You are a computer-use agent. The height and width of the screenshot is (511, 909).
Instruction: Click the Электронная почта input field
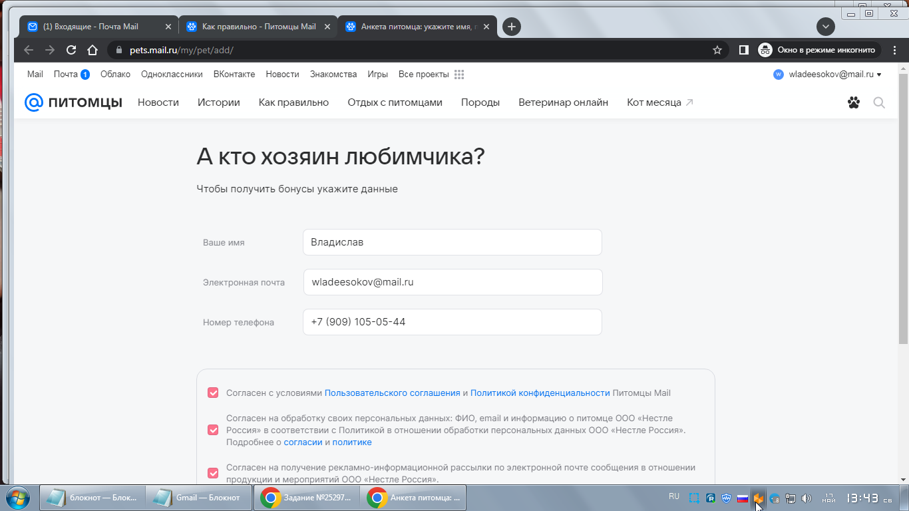[453, 282]
